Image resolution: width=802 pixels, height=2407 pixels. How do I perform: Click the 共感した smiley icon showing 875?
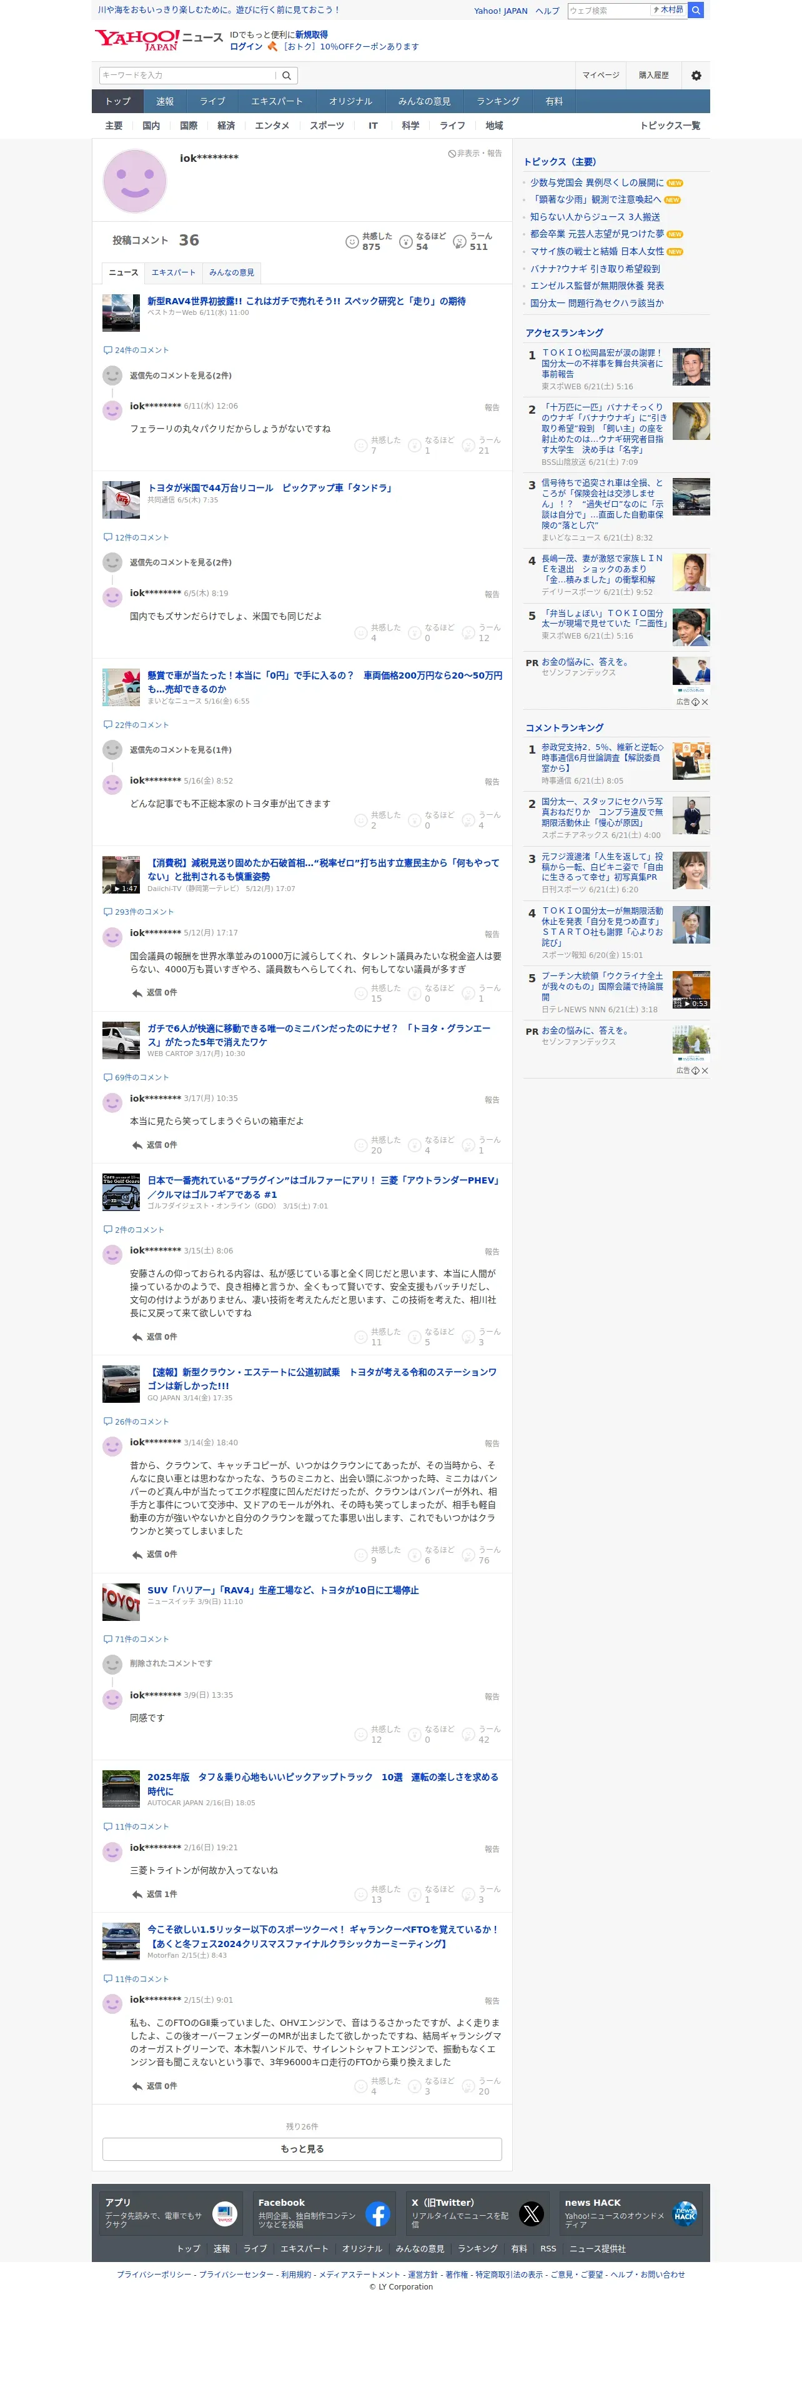point(352,242)
